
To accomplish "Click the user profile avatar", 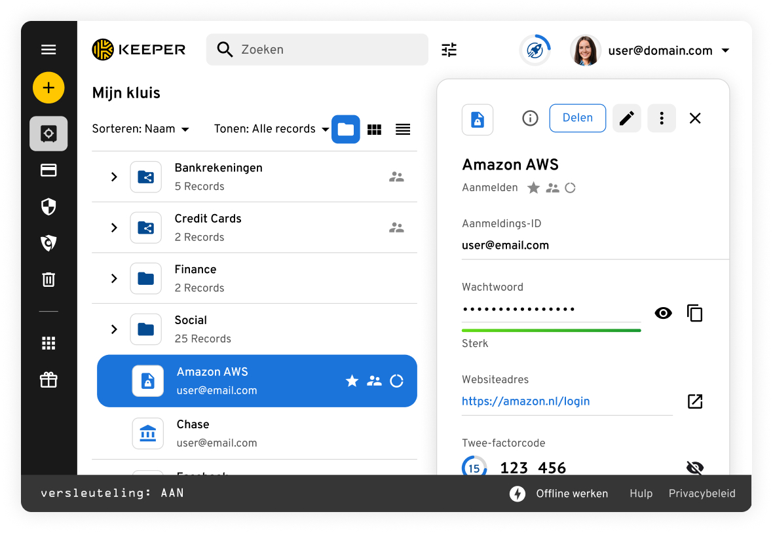I will 585,50.
